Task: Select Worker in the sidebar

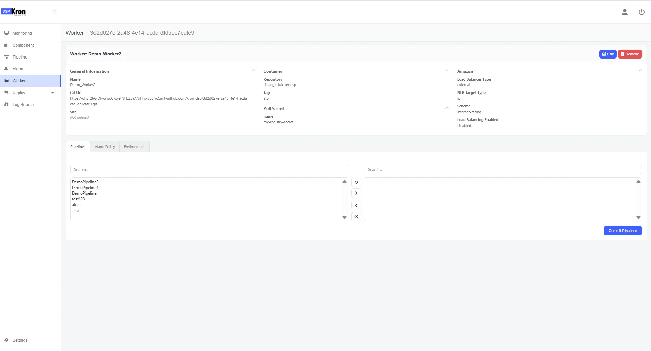Action: pos(30,81)
